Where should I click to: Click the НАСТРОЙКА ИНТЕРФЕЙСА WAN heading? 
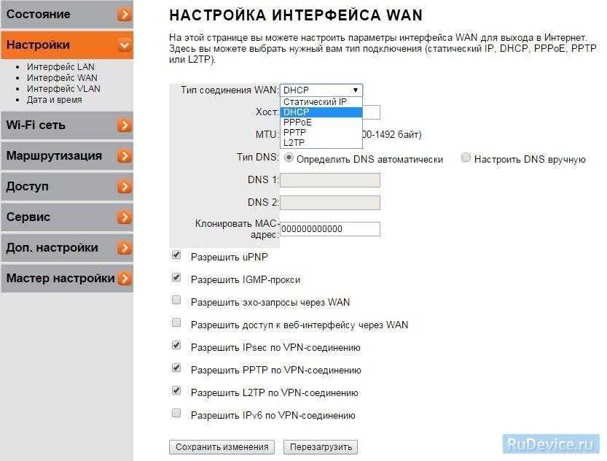(296, 15)
